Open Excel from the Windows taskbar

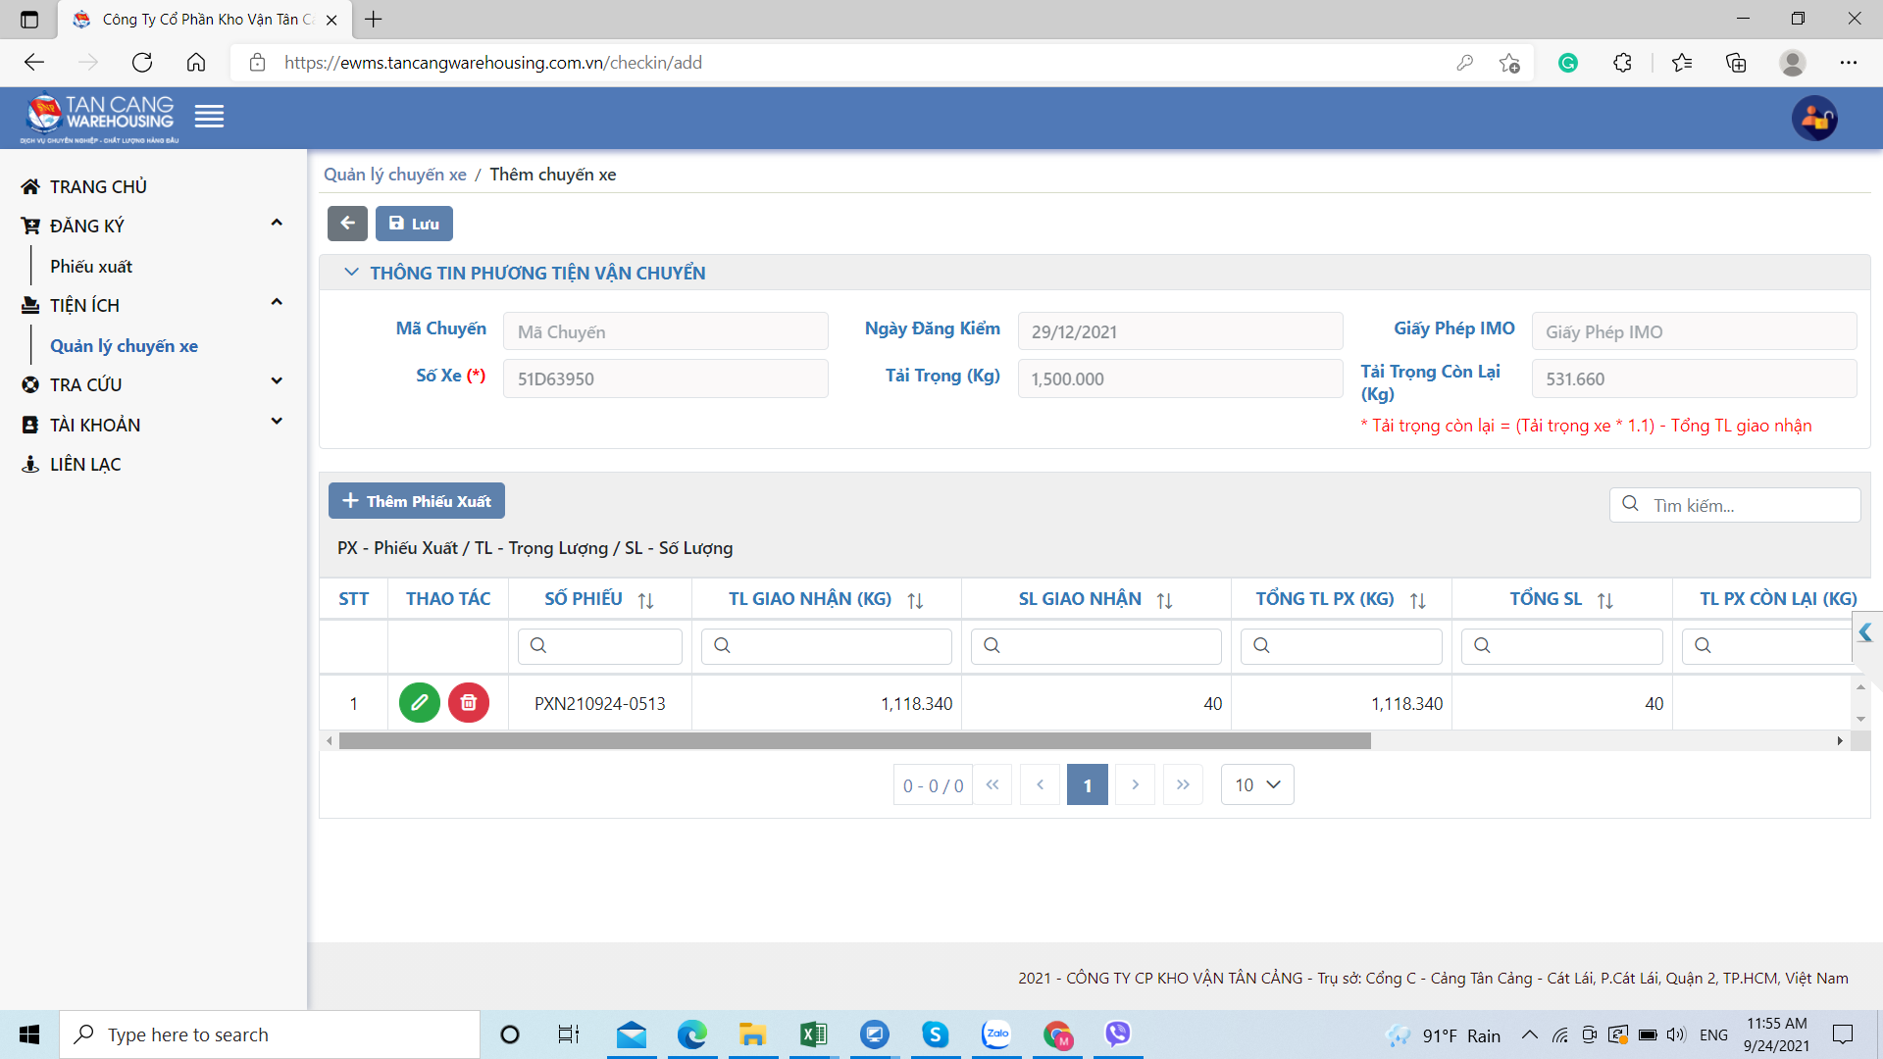pyautogui.click(x=813, y=1034)
